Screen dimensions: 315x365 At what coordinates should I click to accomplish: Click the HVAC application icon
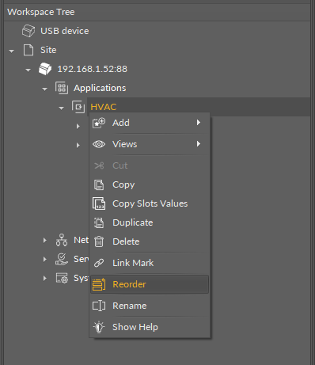78,107
